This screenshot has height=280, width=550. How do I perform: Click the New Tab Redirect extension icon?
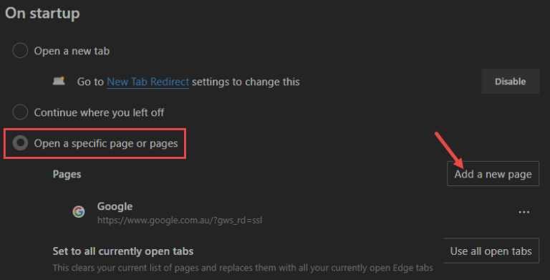click(59, 81)
